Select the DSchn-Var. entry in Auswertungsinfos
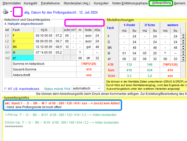The height and width of the screenshot is (141, 187). click(62, 123)
